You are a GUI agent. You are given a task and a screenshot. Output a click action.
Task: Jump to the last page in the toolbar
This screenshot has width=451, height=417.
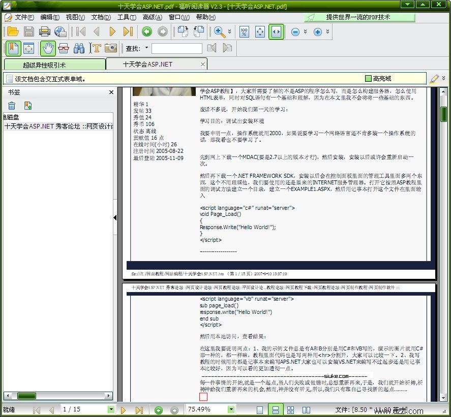[x=128, y=31]
